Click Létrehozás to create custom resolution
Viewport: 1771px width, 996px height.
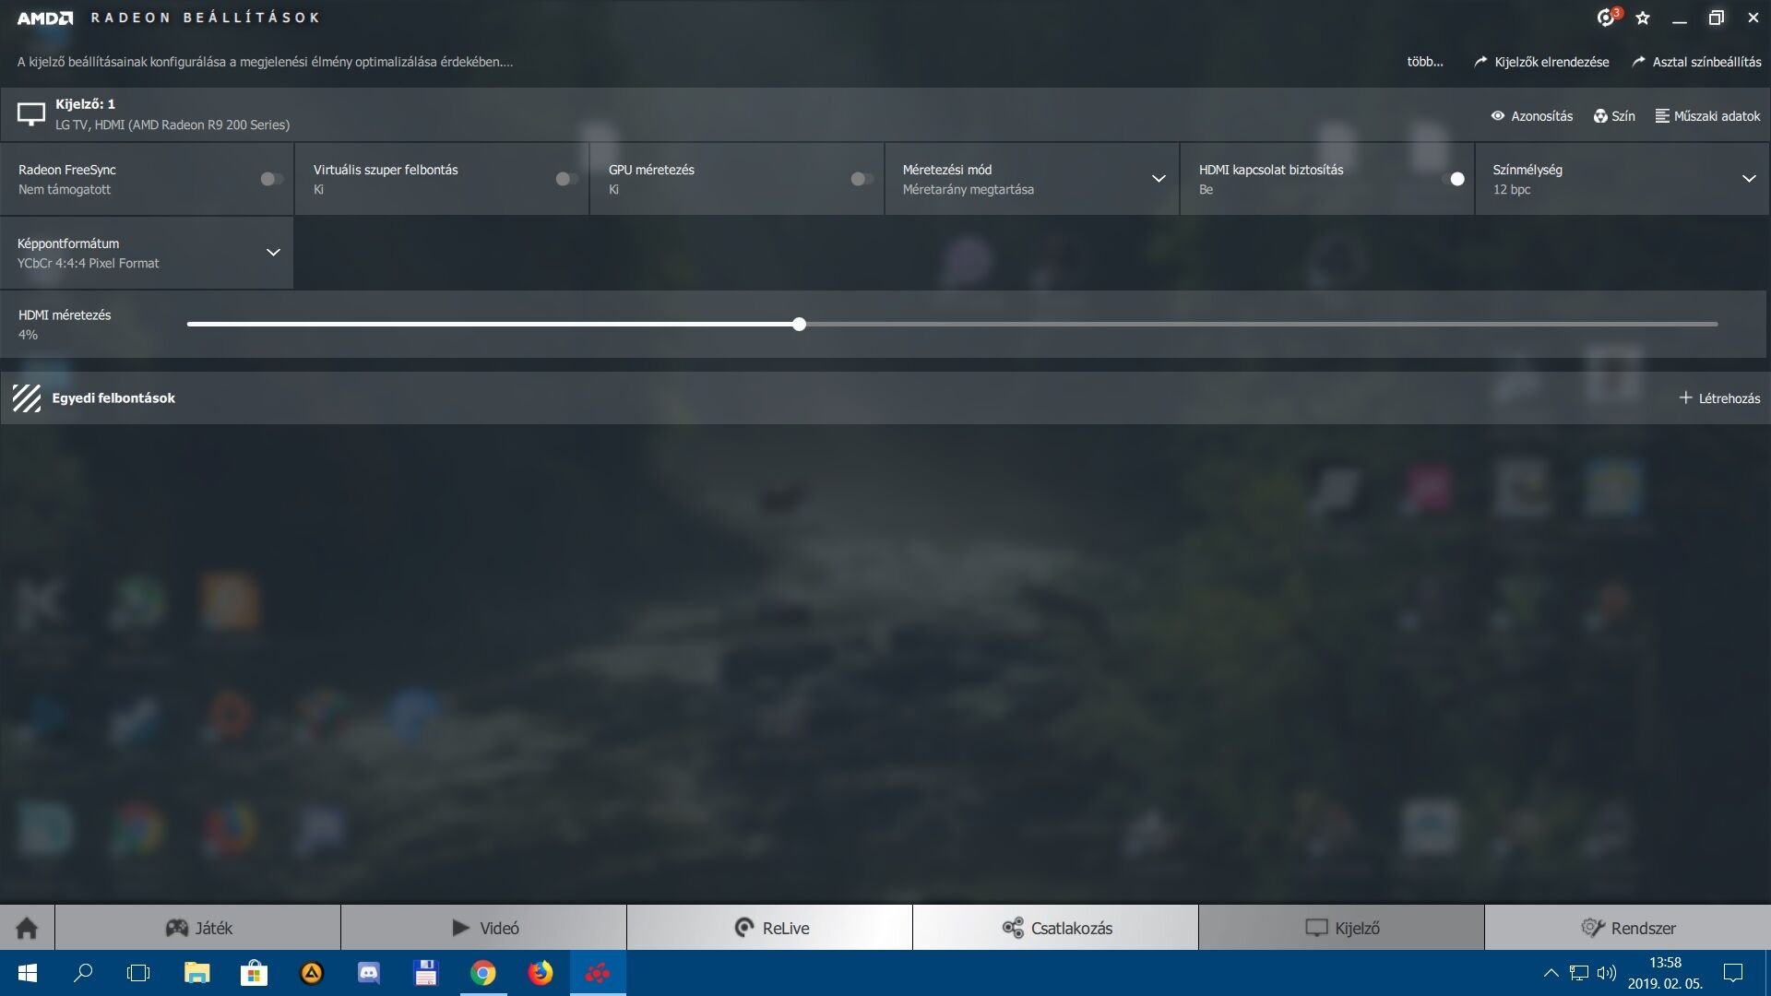[1719, 398]
